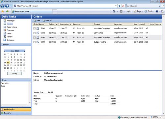Click the Add to Favorites icon
The height and width of the screenshot is (119, 165).
point(7,11)
